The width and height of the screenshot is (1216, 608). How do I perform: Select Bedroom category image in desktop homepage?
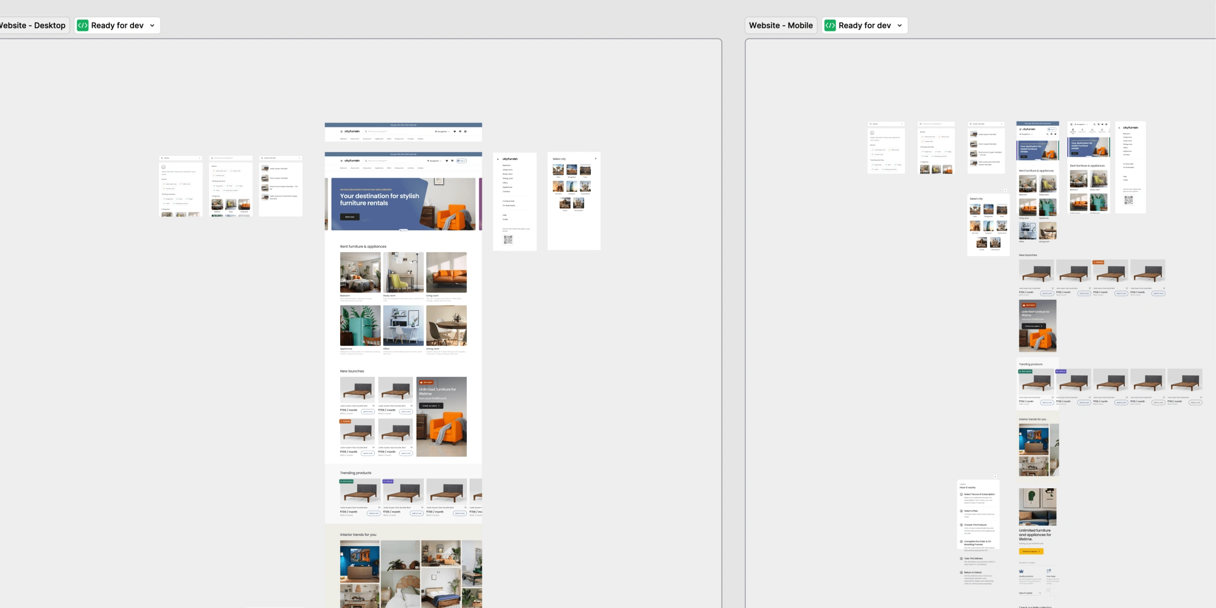tap(360, 272)
